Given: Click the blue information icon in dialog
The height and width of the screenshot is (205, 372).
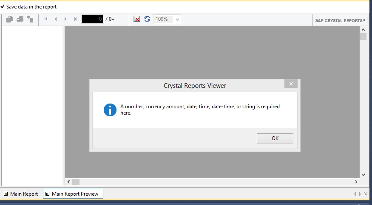Looking at the screenshot, I should (x=110, y=110).
